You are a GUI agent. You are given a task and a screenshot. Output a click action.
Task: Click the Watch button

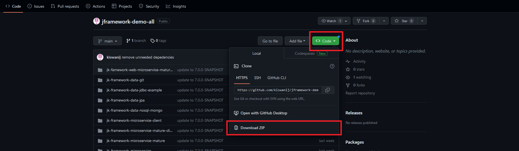pos(334,21)
